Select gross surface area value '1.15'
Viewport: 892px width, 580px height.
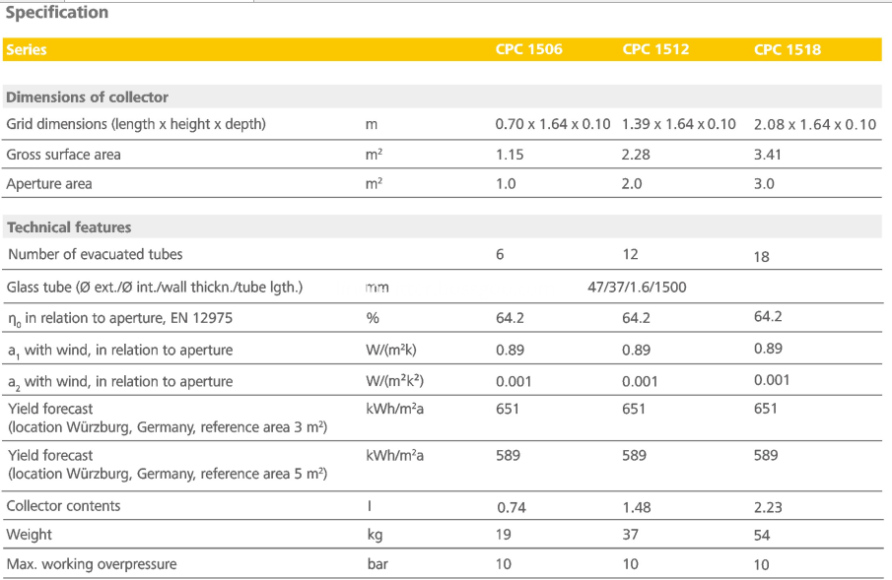[x=510, y=155]
